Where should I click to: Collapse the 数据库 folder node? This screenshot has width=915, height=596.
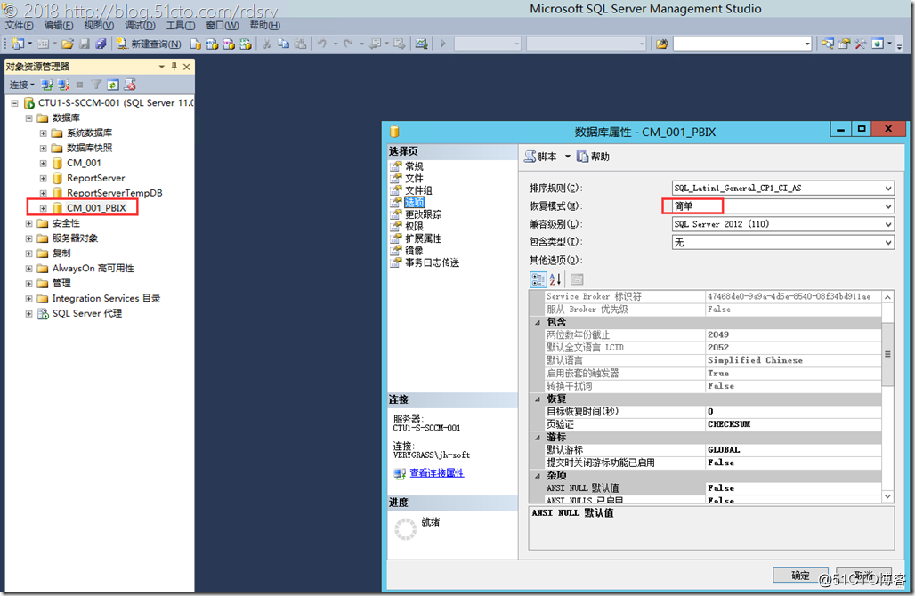tap(28, 117)
